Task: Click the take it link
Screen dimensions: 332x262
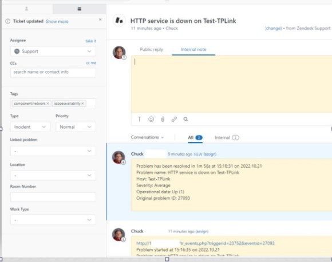Action: click(90, 41)
